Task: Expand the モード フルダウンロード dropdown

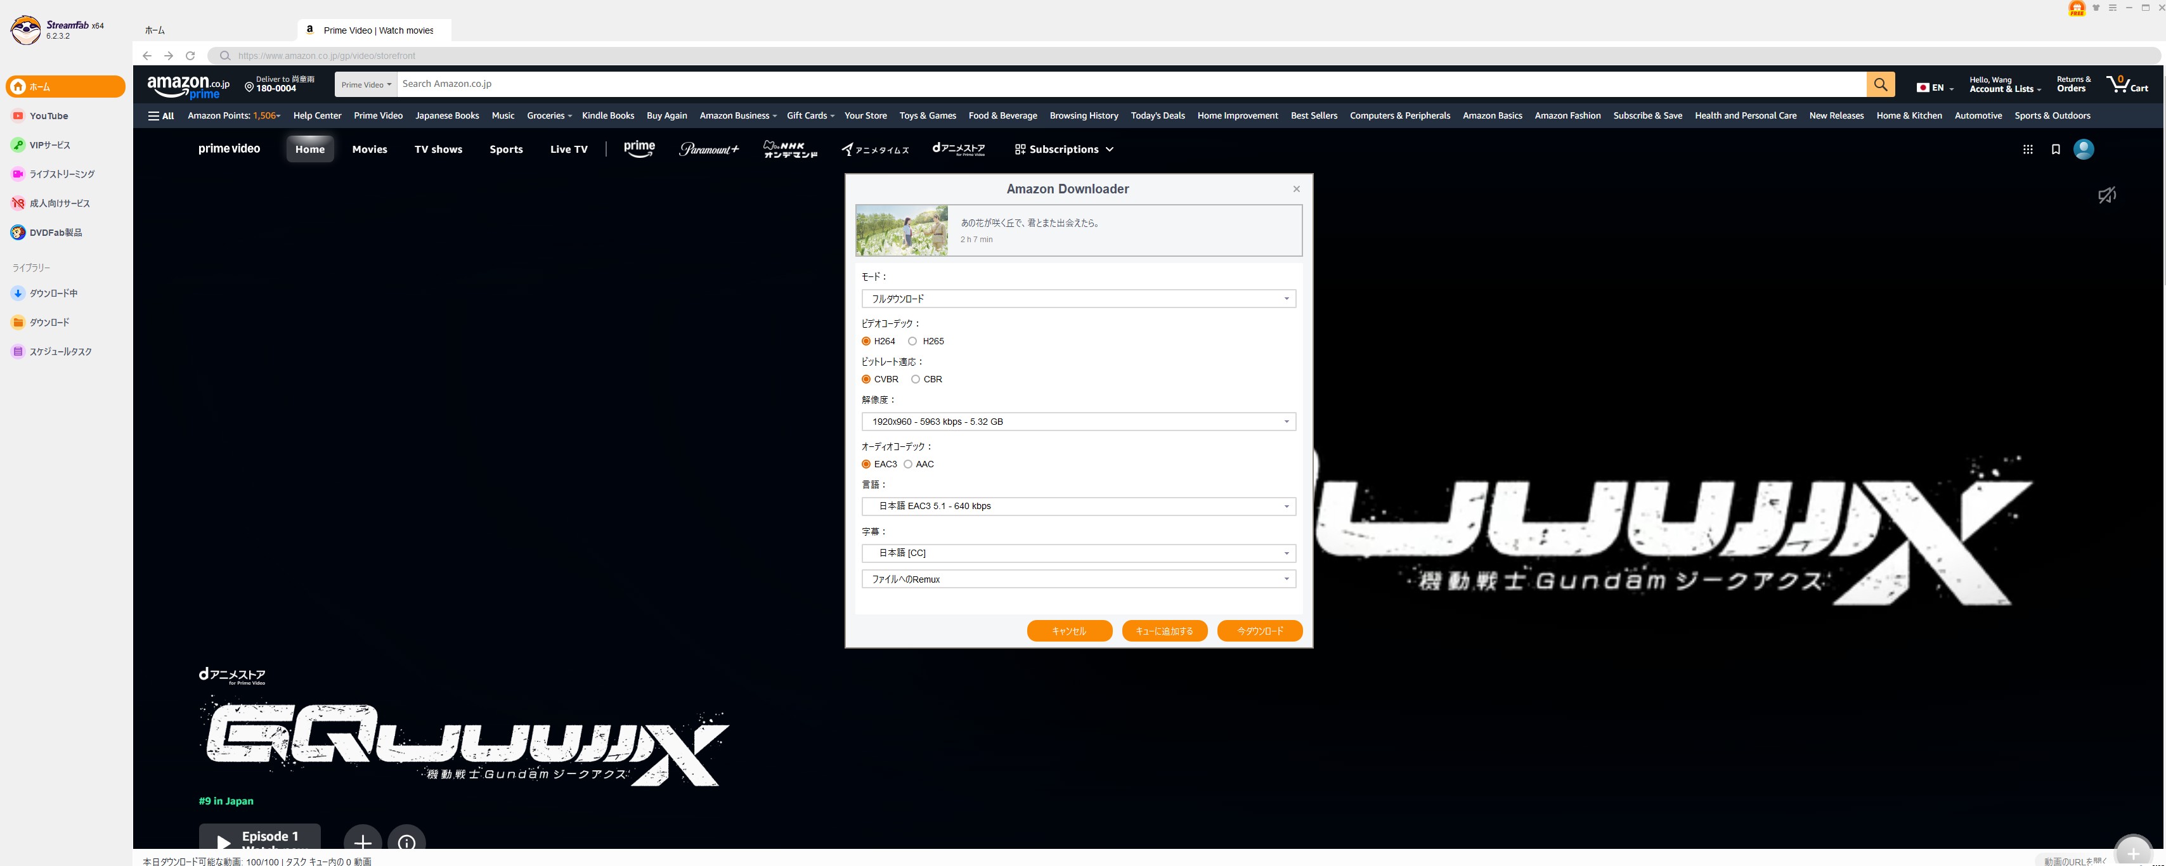Action: tap(1079, 299)
